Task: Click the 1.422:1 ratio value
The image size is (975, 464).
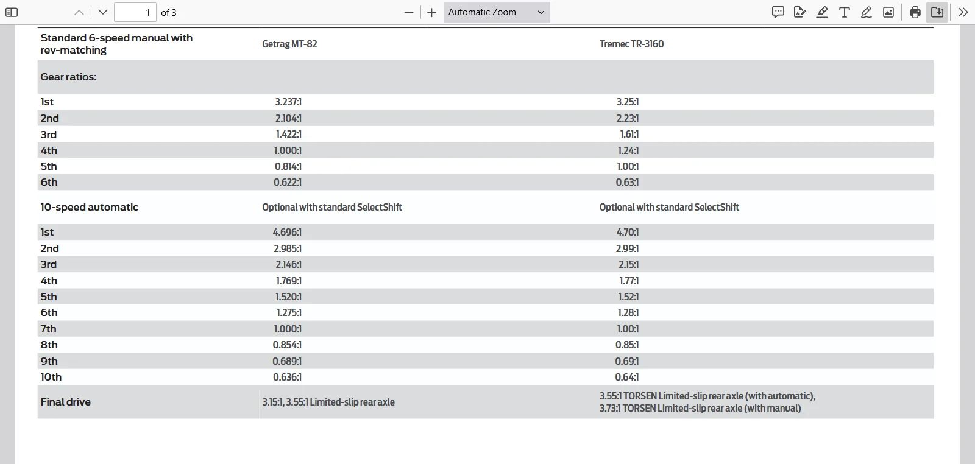Action: click(289, 134)
